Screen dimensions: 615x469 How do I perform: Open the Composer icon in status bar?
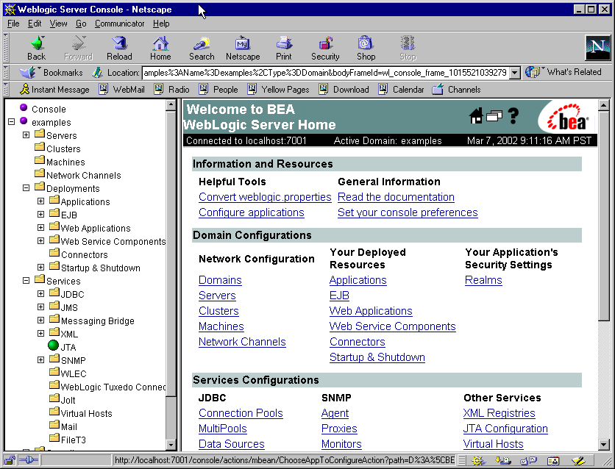577,460
